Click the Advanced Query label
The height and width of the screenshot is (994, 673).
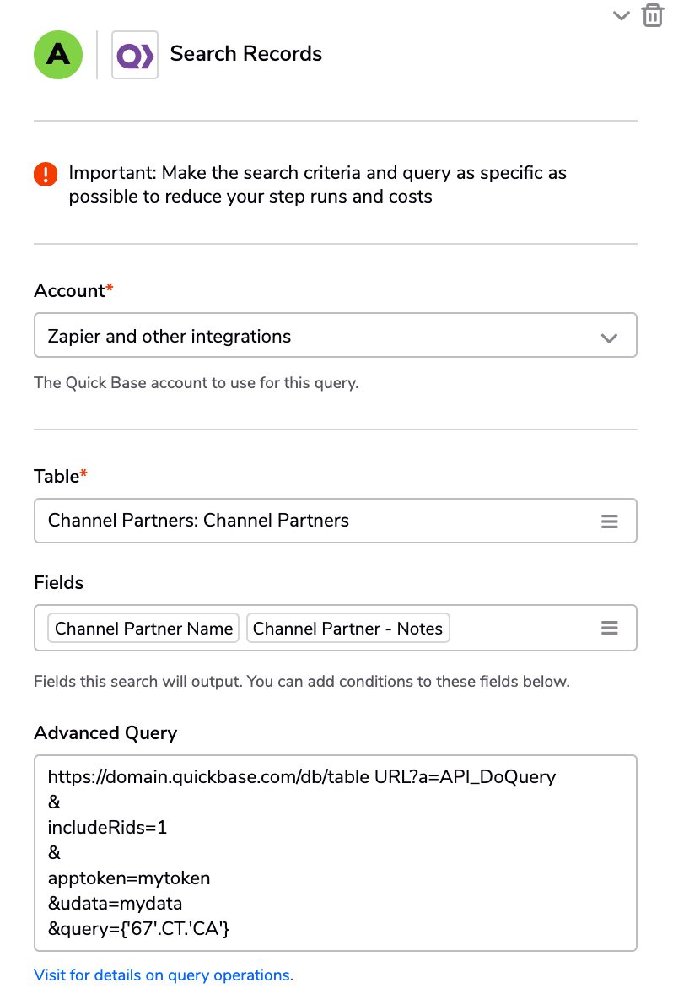(x=105, y=733)
